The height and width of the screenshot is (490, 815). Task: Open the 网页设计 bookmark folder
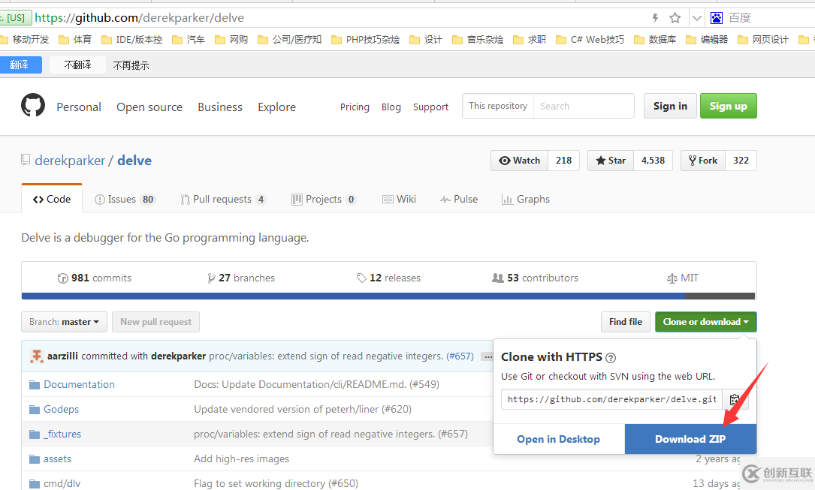tap(763, 40)
